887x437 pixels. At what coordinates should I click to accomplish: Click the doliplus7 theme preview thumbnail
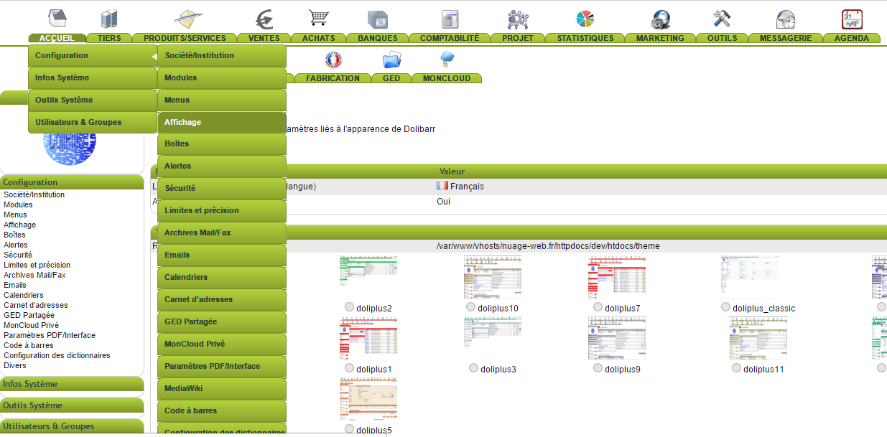617,276
